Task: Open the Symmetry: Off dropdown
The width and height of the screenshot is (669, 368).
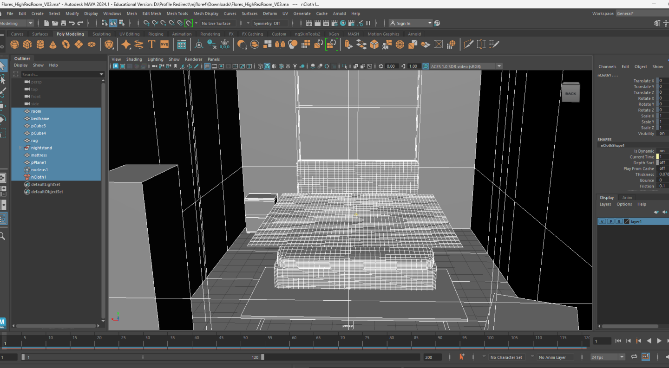Action: click(x=269, y=23)
